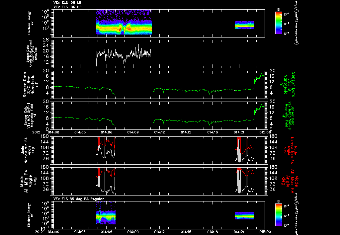The width and height of the screenshot is (340, 235).
Task: Click '014:12' on the time axis under the MAG panel
Action: (159, 132)
